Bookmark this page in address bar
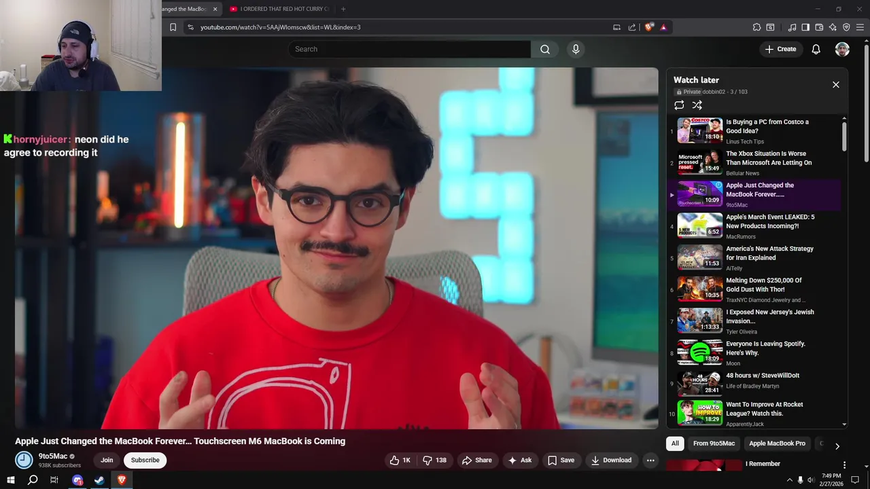The width and height of the screenshot is (870, 489). tap(173, 27)
